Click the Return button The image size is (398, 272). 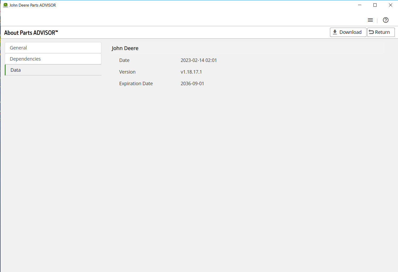pyautogui.click(x=381, y=32)
